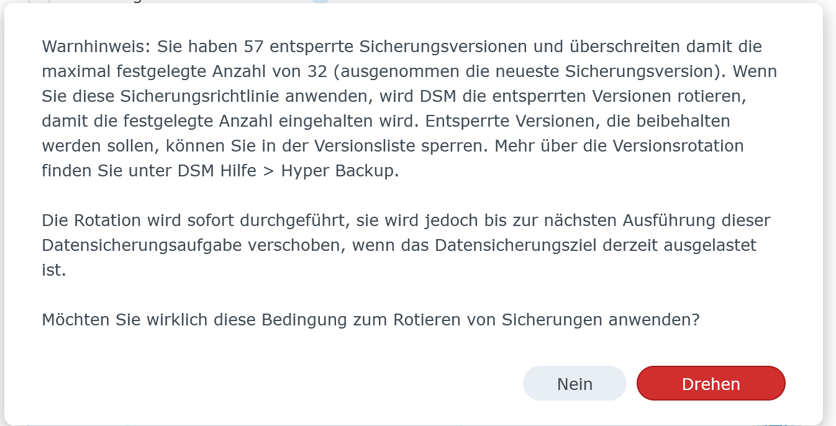Select the partially hidden radio button above dialog
The width and height of the screenshot is (836, 426).
(x=39, y=1)
